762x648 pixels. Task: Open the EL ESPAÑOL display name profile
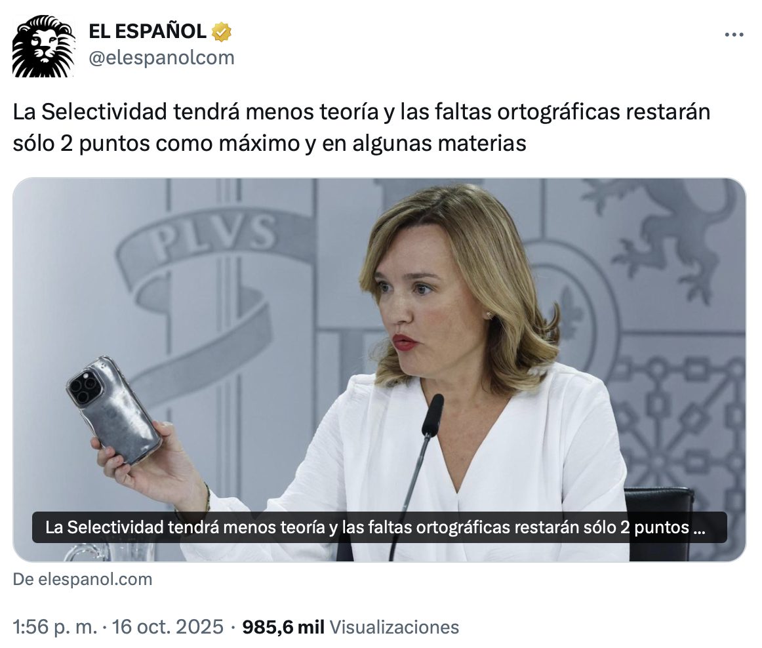tap(148, 31)
